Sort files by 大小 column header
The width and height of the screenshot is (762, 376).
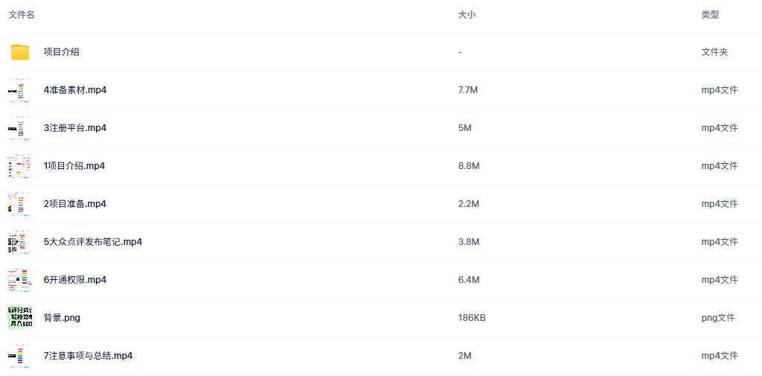point(467,15)
